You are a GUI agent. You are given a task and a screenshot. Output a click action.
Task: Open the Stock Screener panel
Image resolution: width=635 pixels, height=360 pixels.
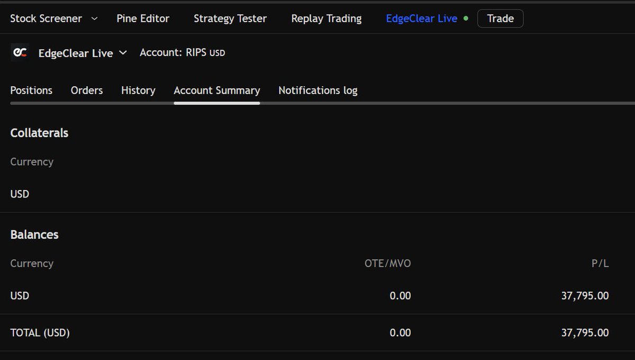pos(46,19)
